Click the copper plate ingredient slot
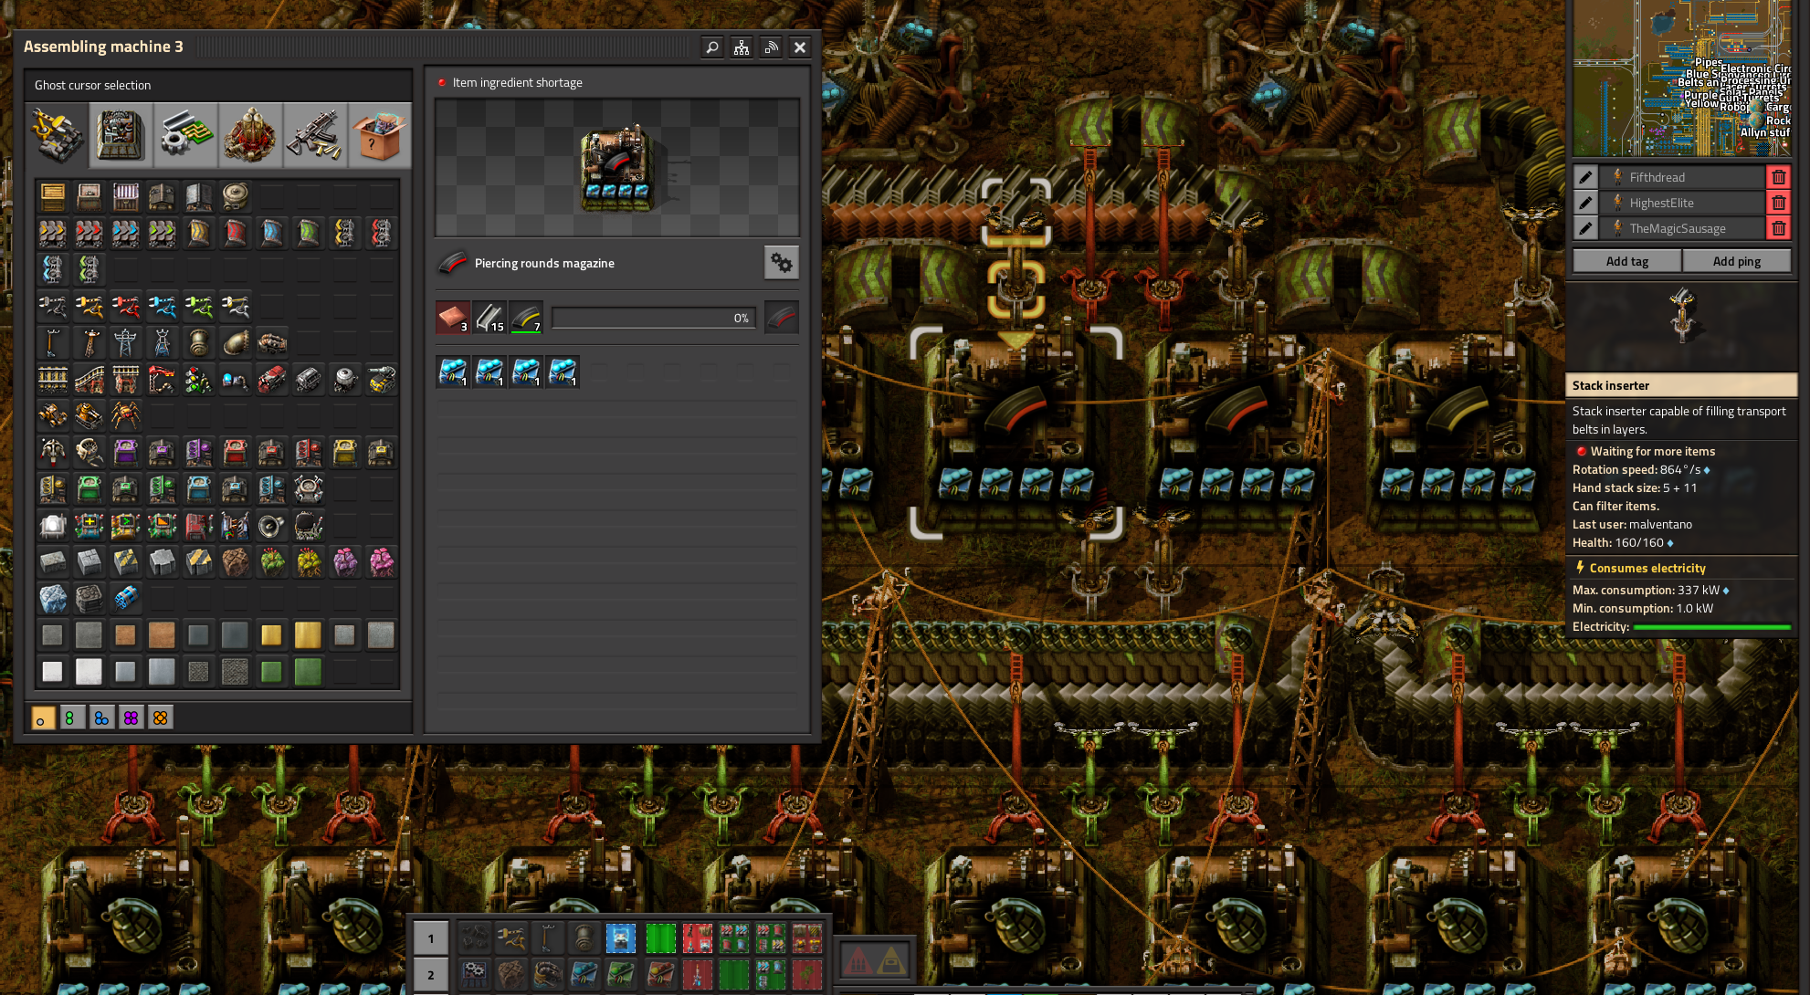Image resolution: width=1810 pixels, height=995 pixels. [453, 318]
